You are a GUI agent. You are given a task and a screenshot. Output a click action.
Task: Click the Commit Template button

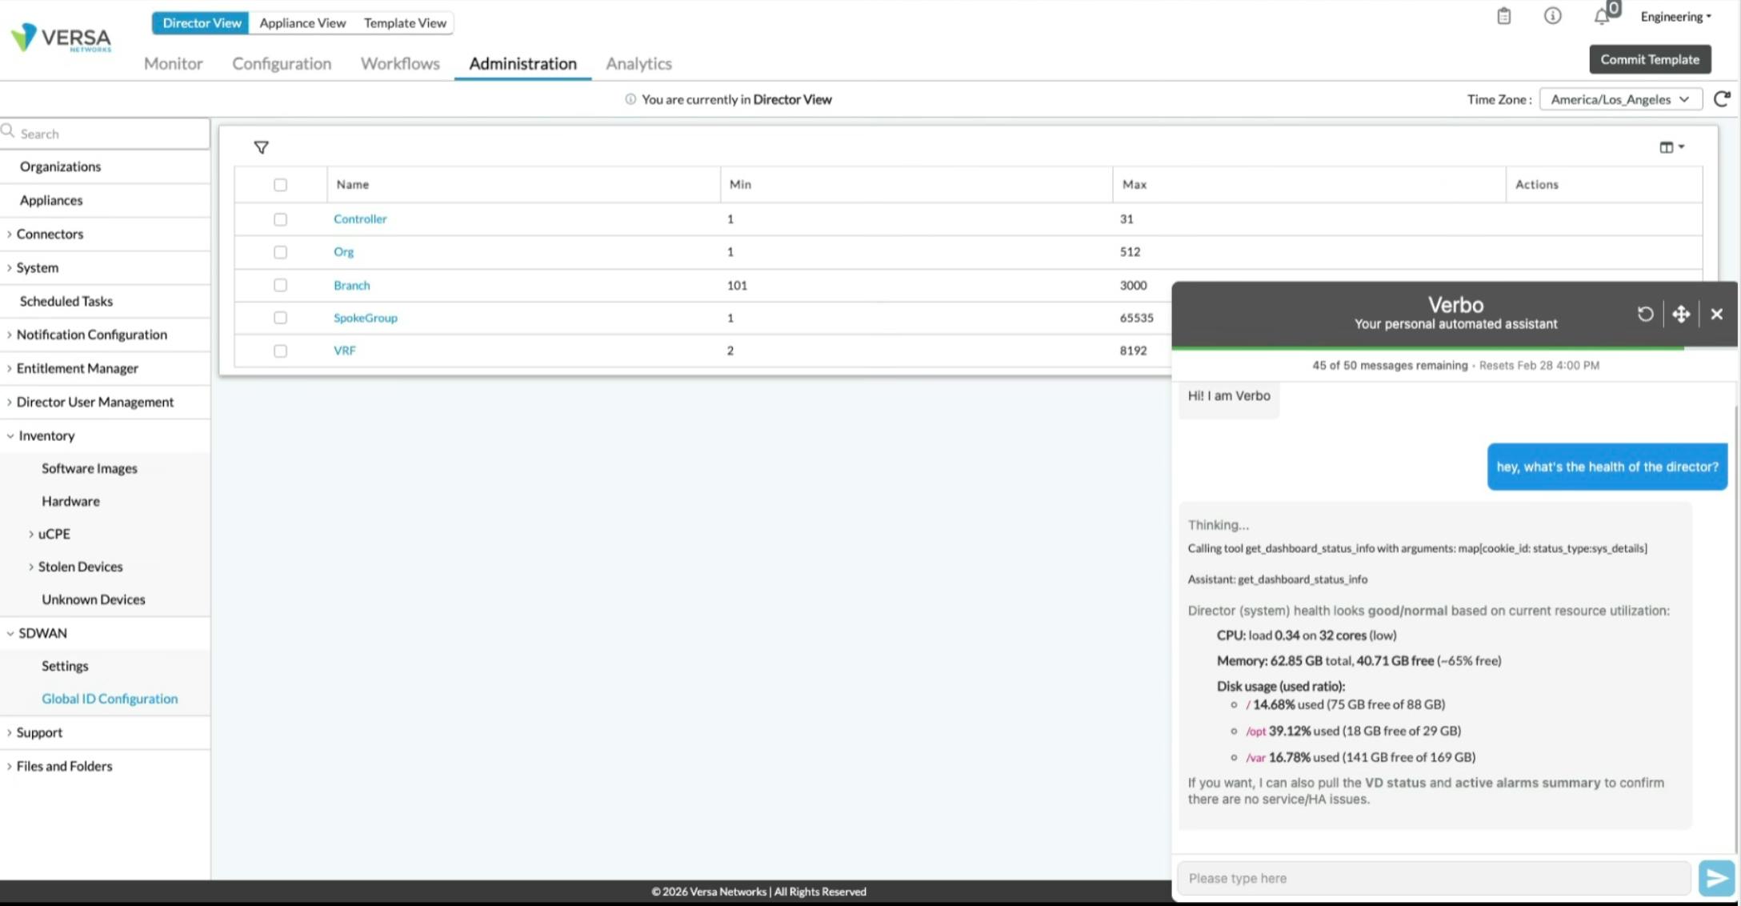coord(1650,58)
